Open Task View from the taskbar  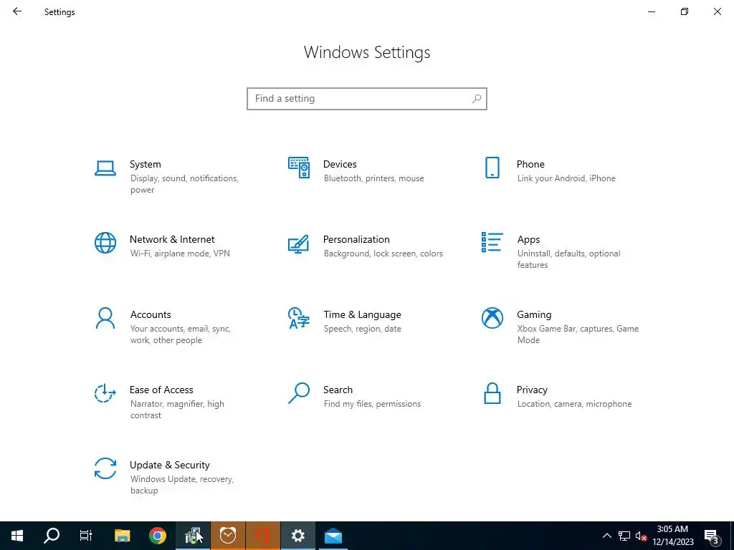tap(86, 536)
